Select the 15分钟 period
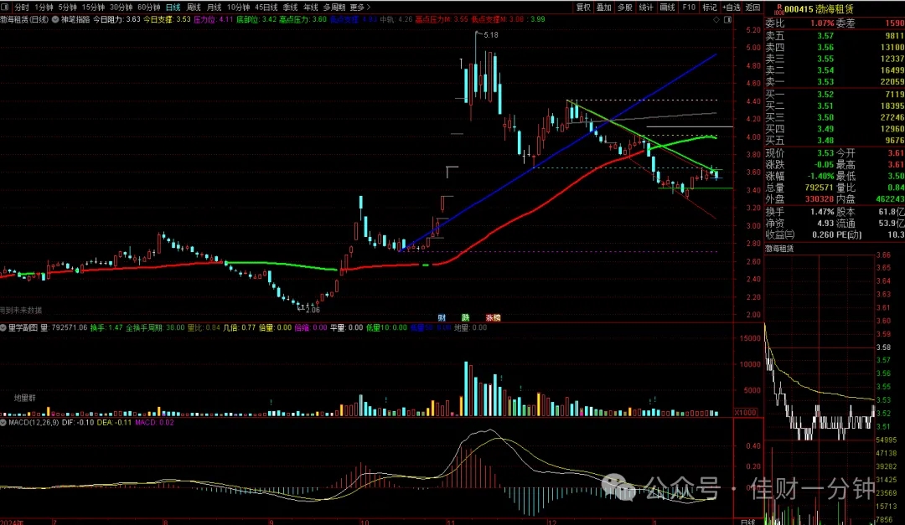The width and height of the screenshot is (905, 525). (x=93, y=8)
